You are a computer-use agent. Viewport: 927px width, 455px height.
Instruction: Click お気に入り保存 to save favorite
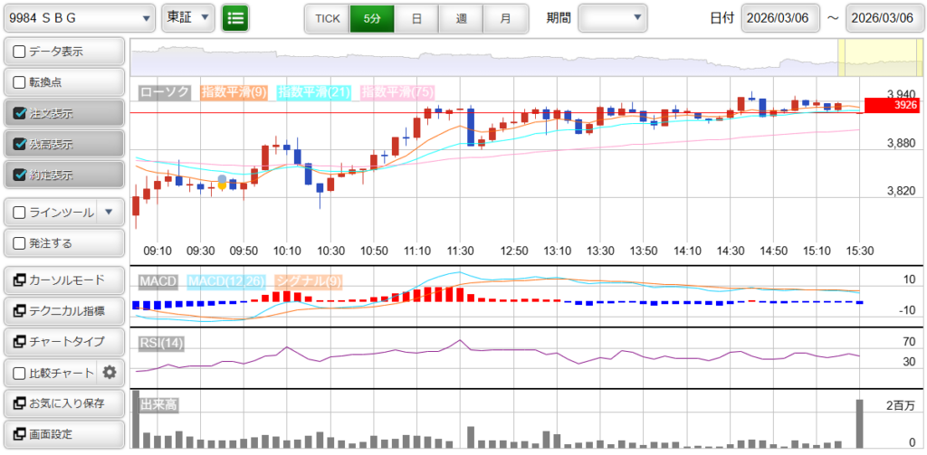pyautogui.click(x=63, y=403)
